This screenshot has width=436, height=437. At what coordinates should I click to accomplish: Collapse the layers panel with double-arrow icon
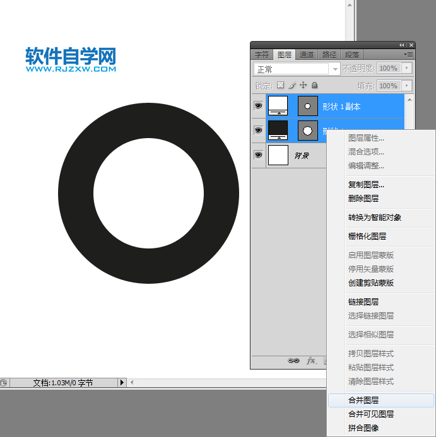(401, 45)
